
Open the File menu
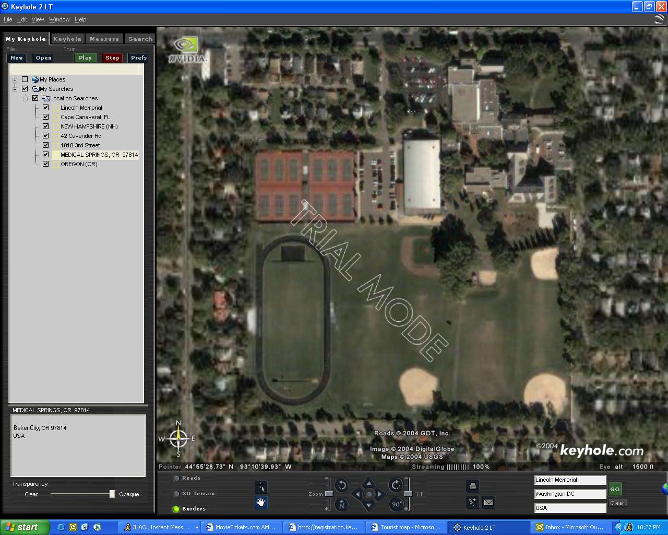[x=8, y=19]
